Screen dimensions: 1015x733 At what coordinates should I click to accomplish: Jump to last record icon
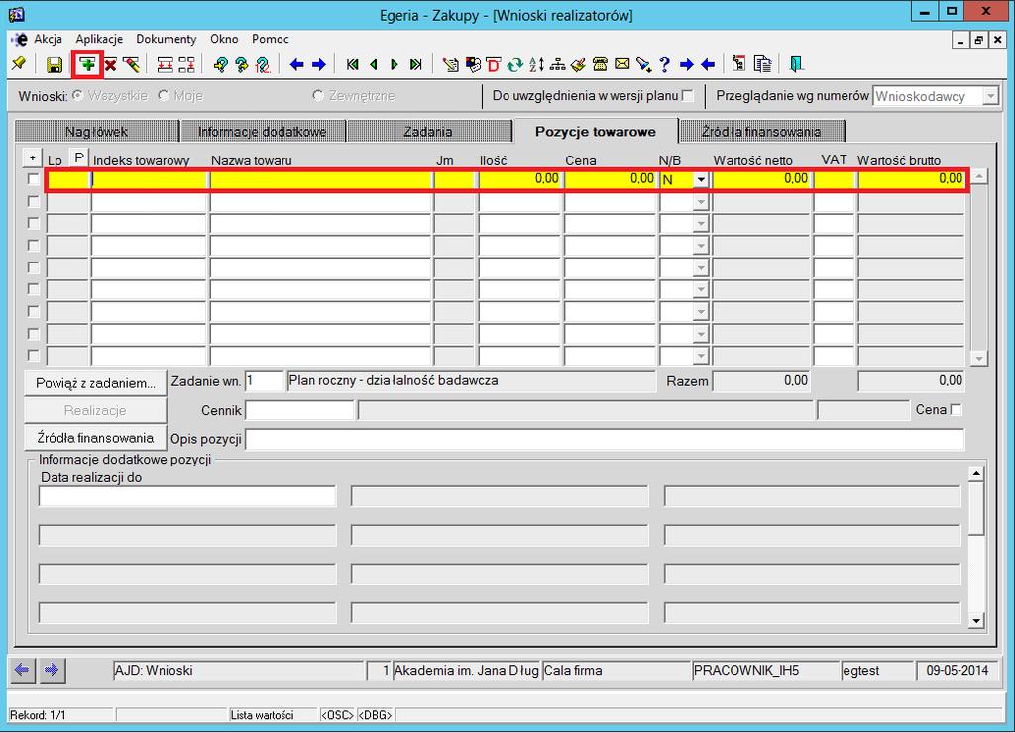coord(416,64)
